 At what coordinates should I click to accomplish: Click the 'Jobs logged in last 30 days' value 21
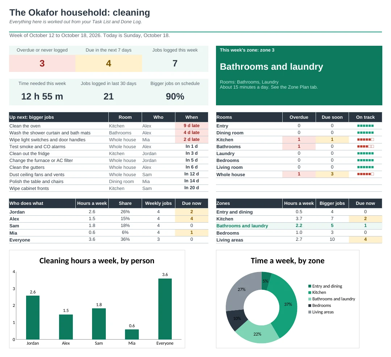click(x=108, y=97)
